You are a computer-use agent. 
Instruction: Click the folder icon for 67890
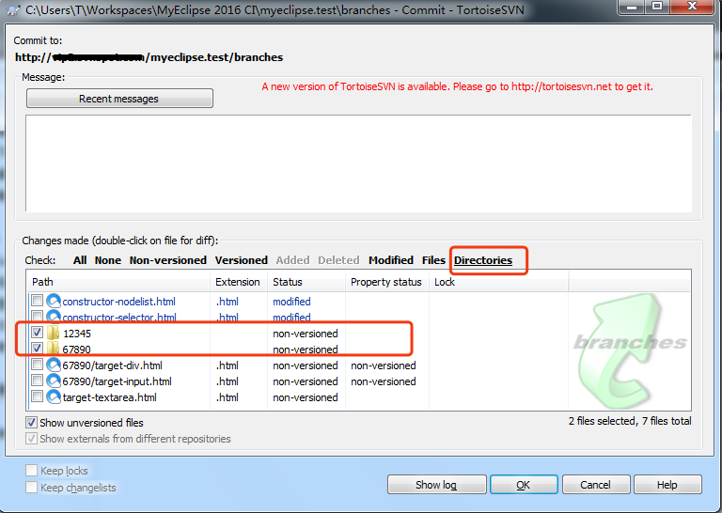tap(54, 350)
